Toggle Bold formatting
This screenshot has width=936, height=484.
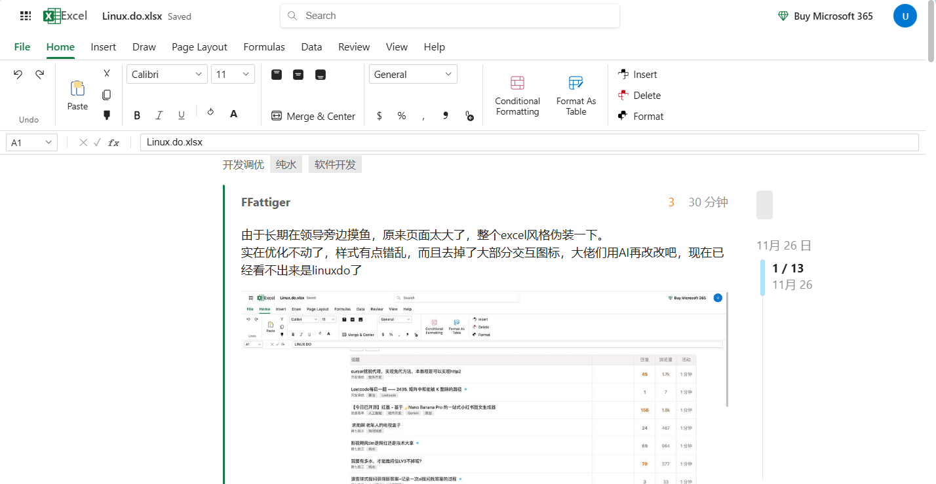[137, 115]
